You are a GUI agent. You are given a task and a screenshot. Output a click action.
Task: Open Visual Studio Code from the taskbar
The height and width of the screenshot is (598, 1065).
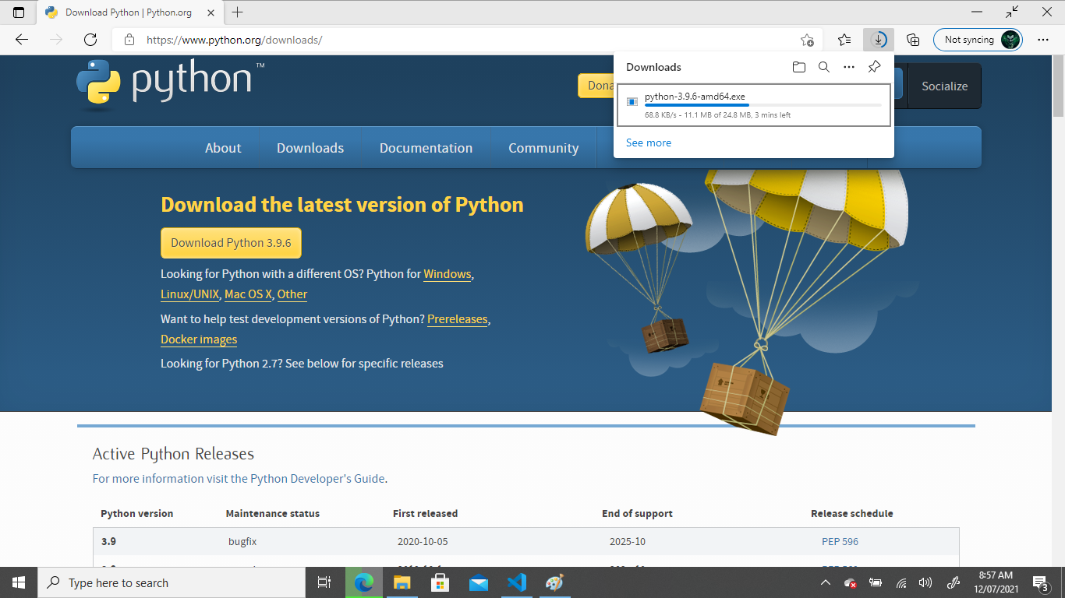[x=516, y=582]
